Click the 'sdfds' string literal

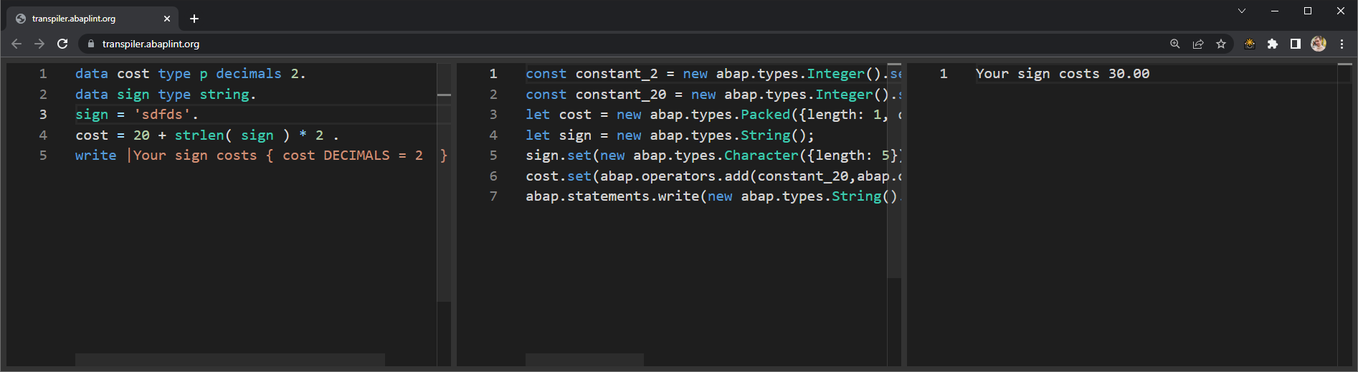(x=163, y=115)
